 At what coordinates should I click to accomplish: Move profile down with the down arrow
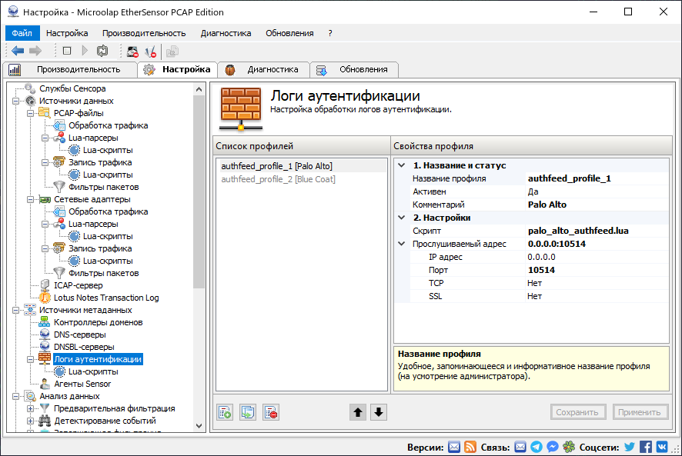pyautogui.click(x=378, y=412)
